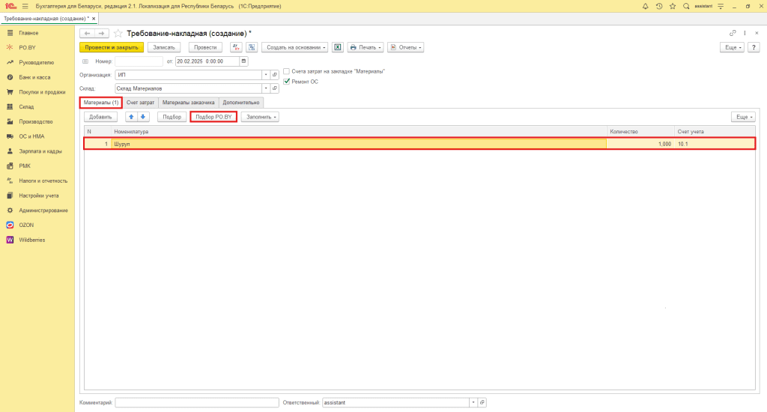Open calendar picker for document date
This screenshot has width=767, height=412.
[243, 61]
